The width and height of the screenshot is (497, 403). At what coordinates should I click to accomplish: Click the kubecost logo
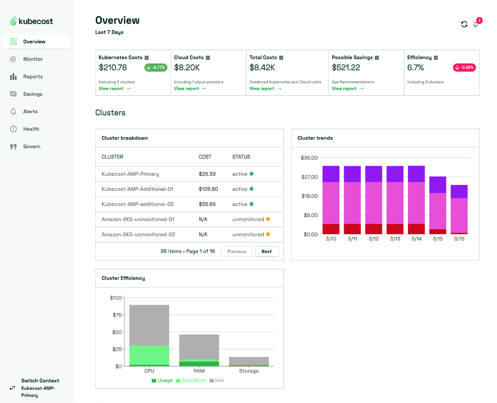pos(30,21)
